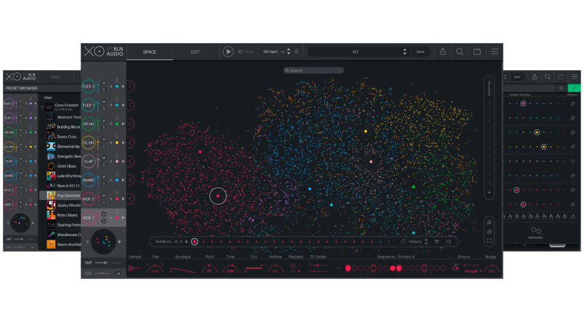
Task: Click the PIT pitch knob
Action: click(x=209, y=269)
